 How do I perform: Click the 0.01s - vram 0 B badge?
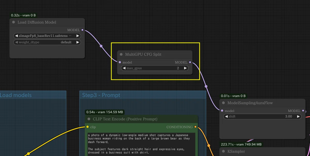click(x=233, y=96)
